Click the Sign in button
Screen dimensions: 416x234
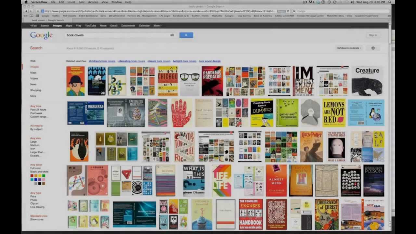[x=373, y=35]
